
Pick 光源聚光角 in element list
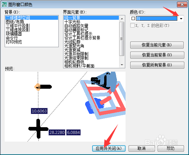(74, 46)
